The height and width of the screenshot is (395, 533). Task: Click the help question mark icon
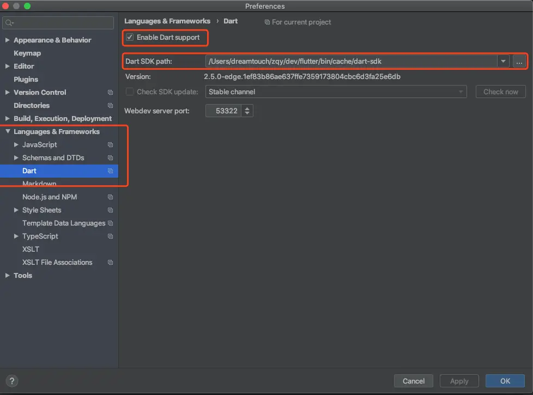coord(12,381)
